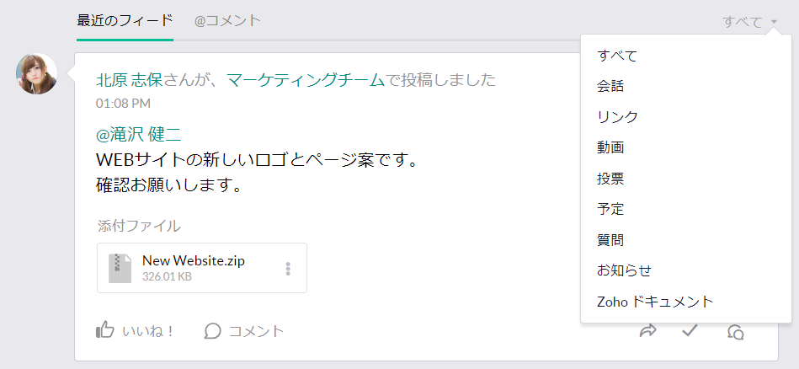
Task: Open the すべて filter dropdown
Action: pyautogui.click(x=749, y=22)
